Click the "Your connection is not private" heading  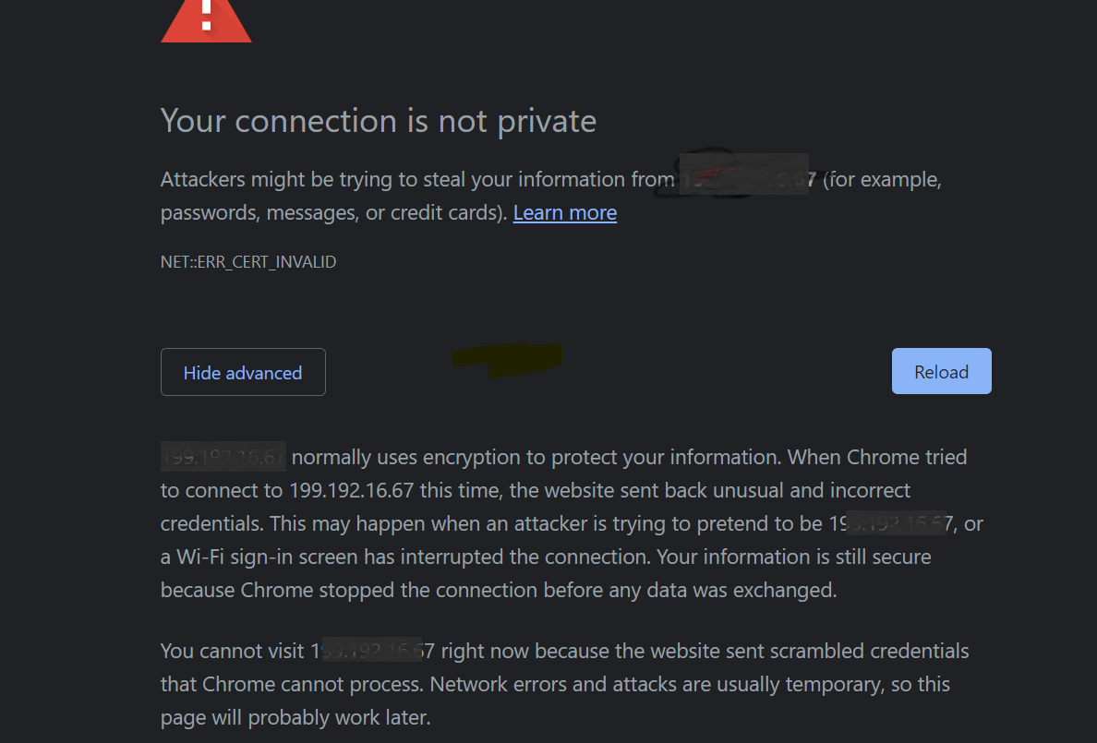click(x=379, y=121)
